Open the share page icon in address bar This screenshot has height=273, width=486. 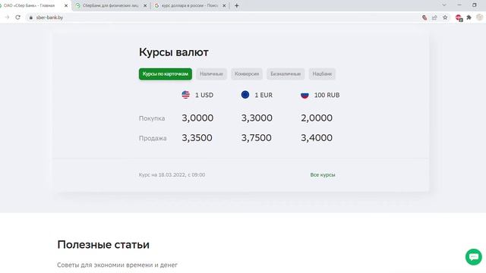click(434, 17)
